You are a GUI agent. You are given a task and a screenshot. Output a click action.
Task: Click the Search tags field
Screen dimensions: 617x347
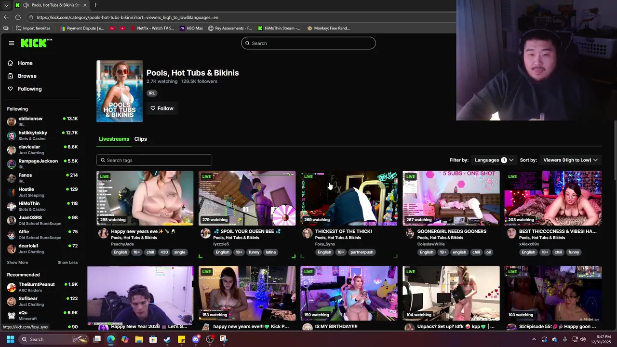[x=154, y=160]
